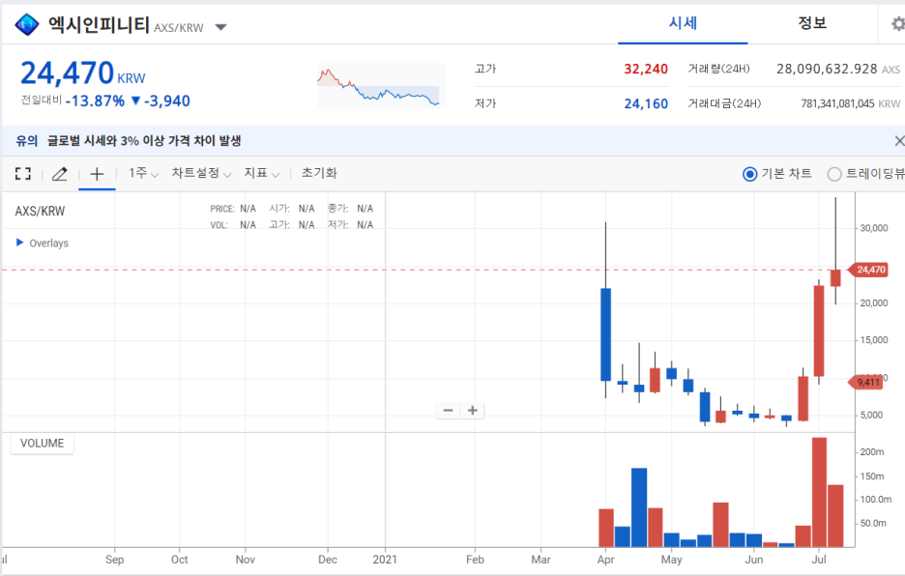Click the high price value 32,240
Image resolution: width=905 pixels, height=576 pixels.
pos(646,70)
